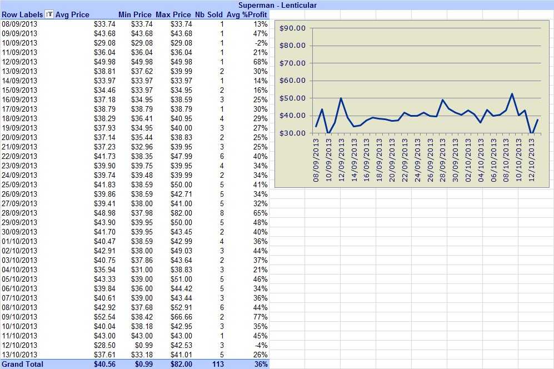
Task: Select max price $47.99 on 22/09/2013
Action: click(181, 156)
